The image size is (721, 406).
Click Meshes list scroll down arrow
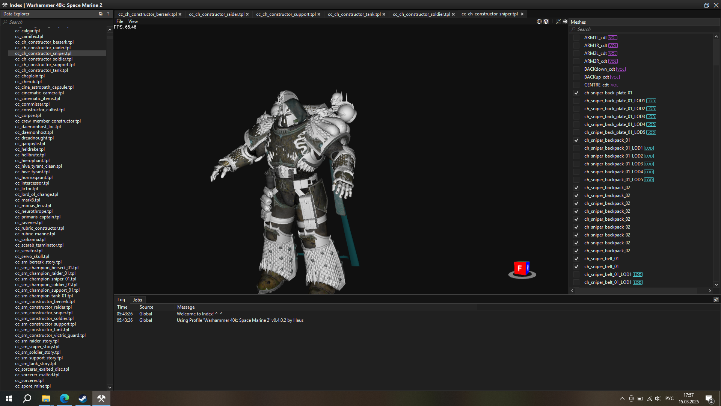tap(716, 285)
